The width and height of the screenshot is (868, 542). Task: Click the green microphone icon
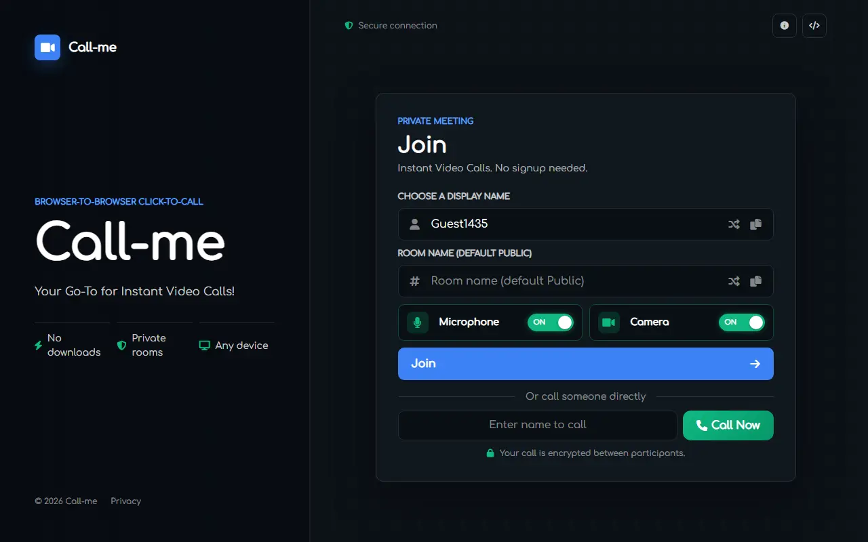[x=418, y=322]
